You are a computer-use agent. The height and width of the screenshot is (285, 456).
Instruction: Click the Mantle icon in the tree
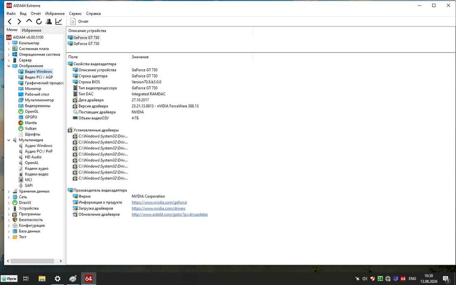(x=21, y=123)
